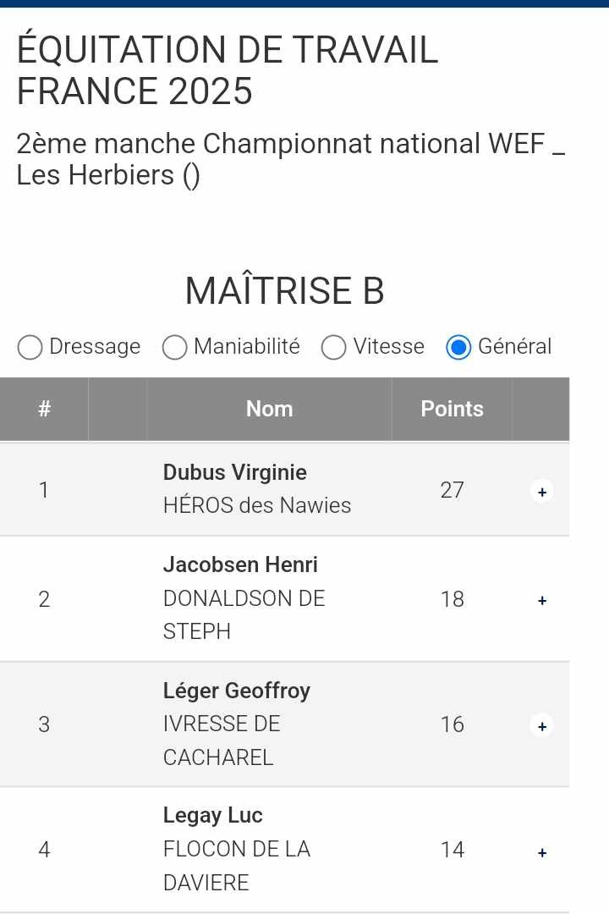The width and height of the screenshot is (609, 914).
Task: Click horse name HÉROS des Nawies
Action: pyautogui.click(x=256, y=505)
